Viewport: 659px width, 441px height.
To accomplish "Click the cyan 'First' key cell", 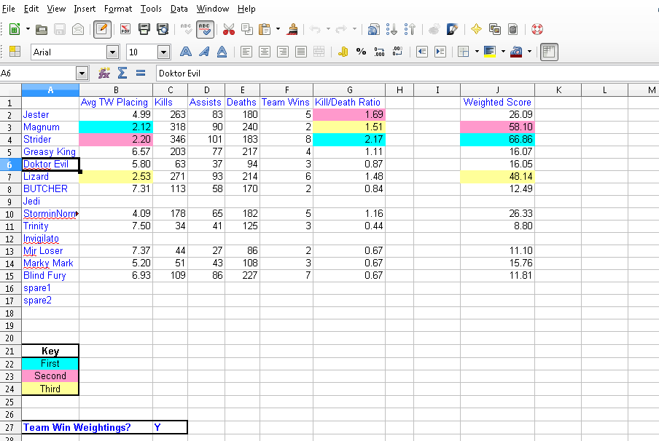I will tap(50, 364).
